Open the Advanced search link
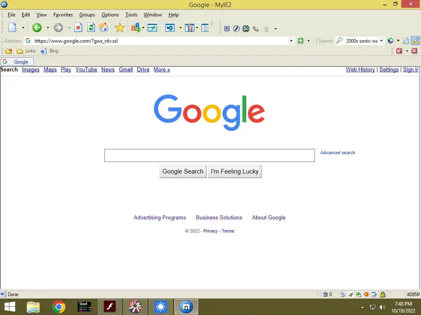 tap(338, 153)
